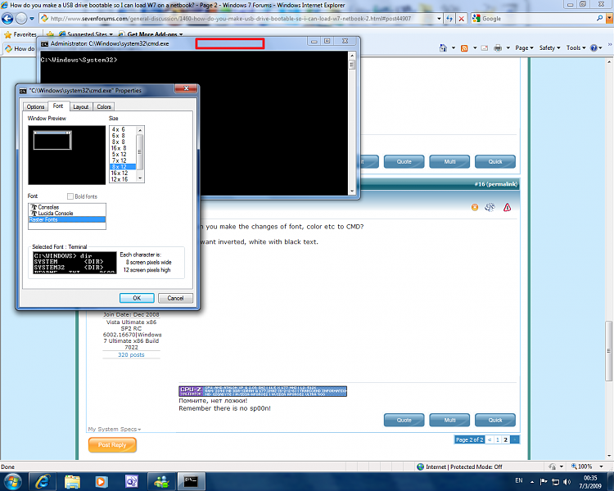Open Get More Add-ons link
Screen dimensions: 614x491
(x=151, y=34)
